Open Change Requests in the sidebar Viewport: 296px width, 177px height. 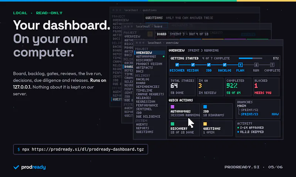(x=150, y=94)
